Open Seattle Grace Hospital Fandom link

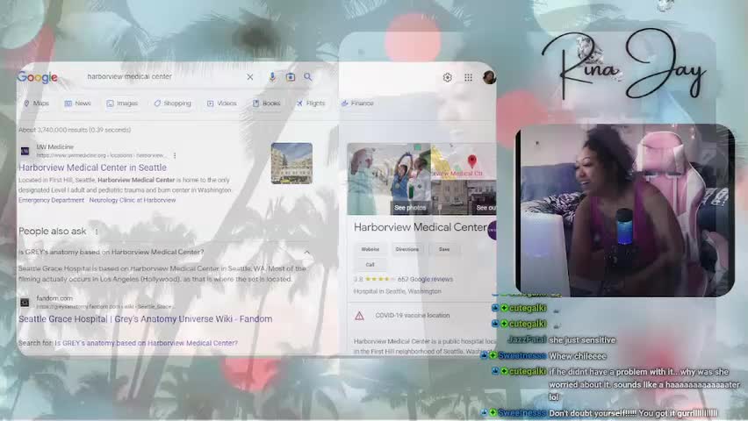tap(145, 319)
